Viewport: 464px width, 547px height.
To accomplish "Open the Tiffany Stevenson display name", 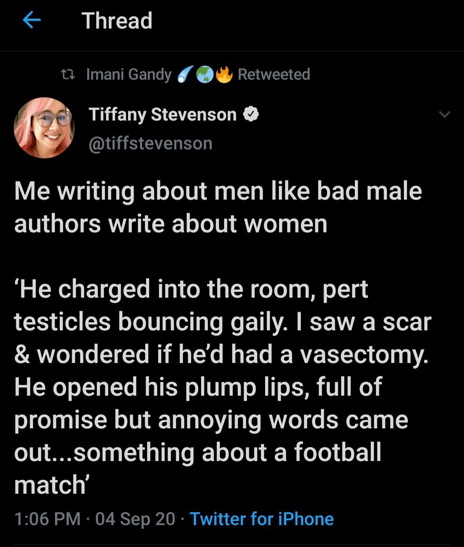I will (x=162, y=115).
